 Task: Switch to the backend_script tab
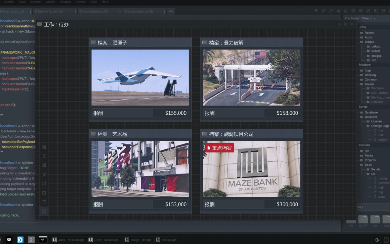(55, 11)
